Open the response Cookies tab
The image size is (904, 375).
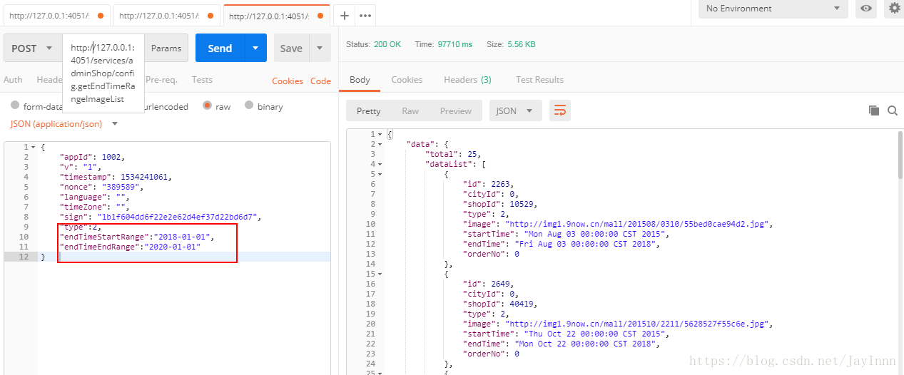407,80
